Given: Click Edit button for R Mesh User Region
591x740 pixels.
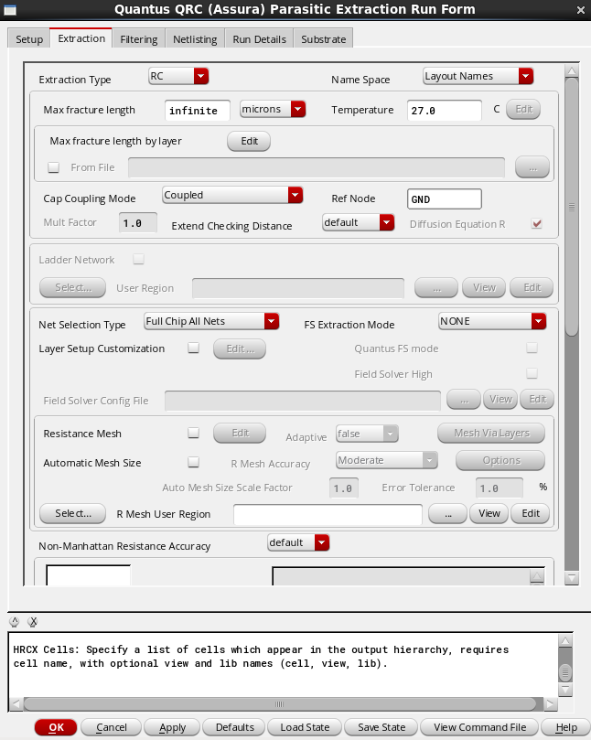Looking at the screenshot, I should tap(530, 513).
